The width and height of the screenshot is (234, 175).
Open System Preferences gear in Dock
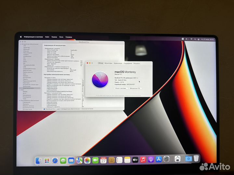pos(166,159)
